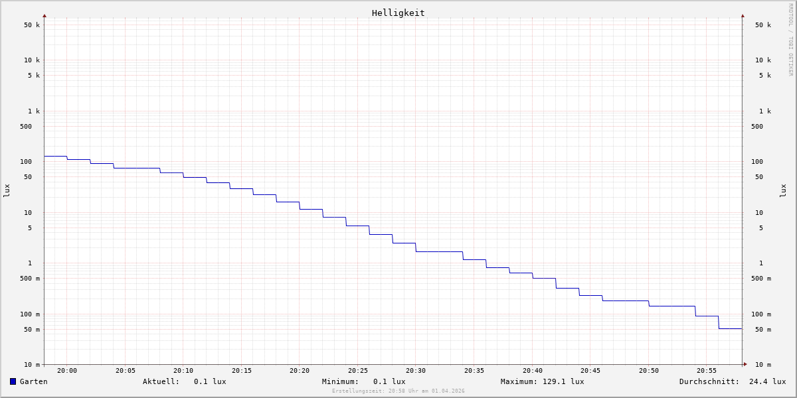Click the 20:00 time axis label
The height and width of the screenshot is (398, 797).
(67, 371)
